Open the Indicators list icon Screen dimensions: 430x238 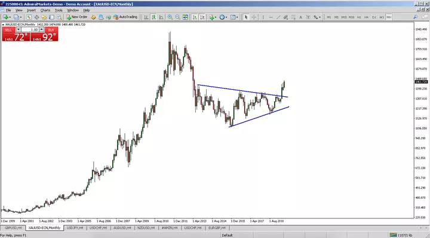click(x=211, y=17)
